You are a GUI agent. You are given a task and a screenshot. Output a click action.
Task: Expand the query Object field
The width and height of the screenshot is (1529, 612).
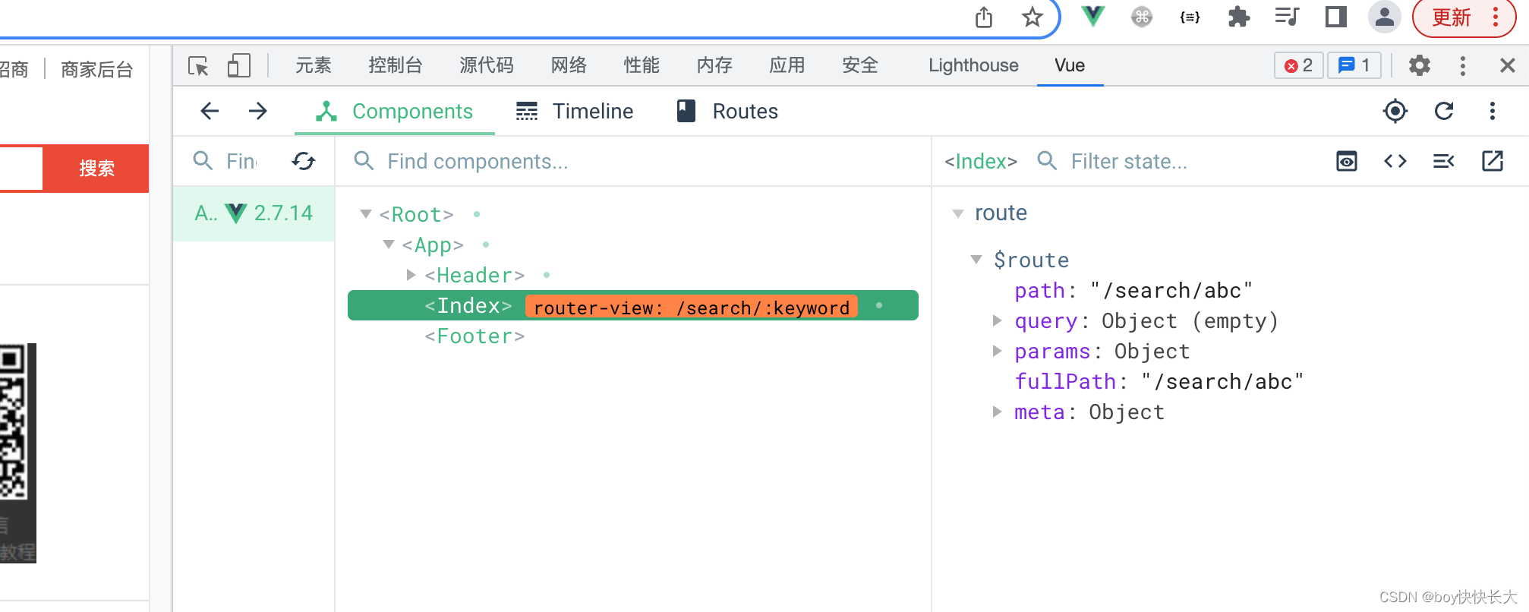pyautogui.click(x=997, y=320)
